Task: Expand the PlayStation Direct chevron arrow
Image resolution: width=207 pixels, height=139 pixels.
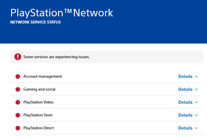Action: click(x=196, y=128)
